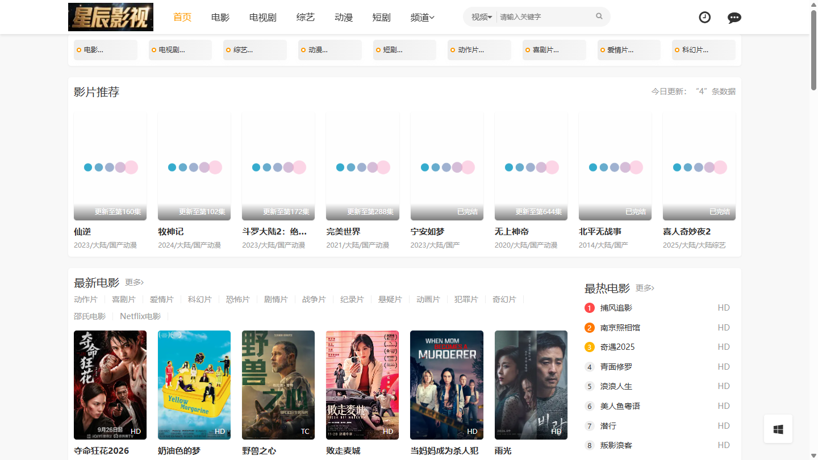
Task: Open the messages chat bubble icon
Action: (x=734, y=18)
